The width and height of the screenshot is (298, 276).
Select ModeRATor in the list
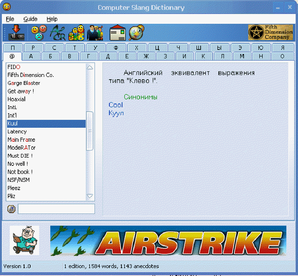point(46,148)
